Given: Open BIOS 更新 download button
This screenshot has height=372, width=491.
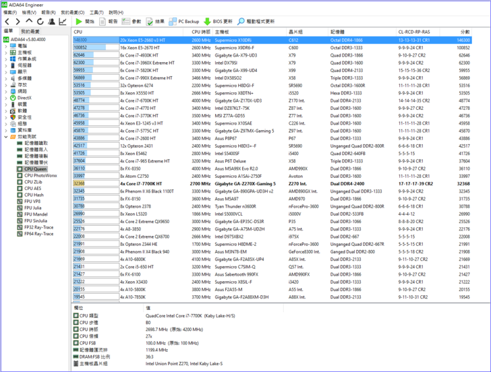Looking at the screenshot, I should [217, 22].
